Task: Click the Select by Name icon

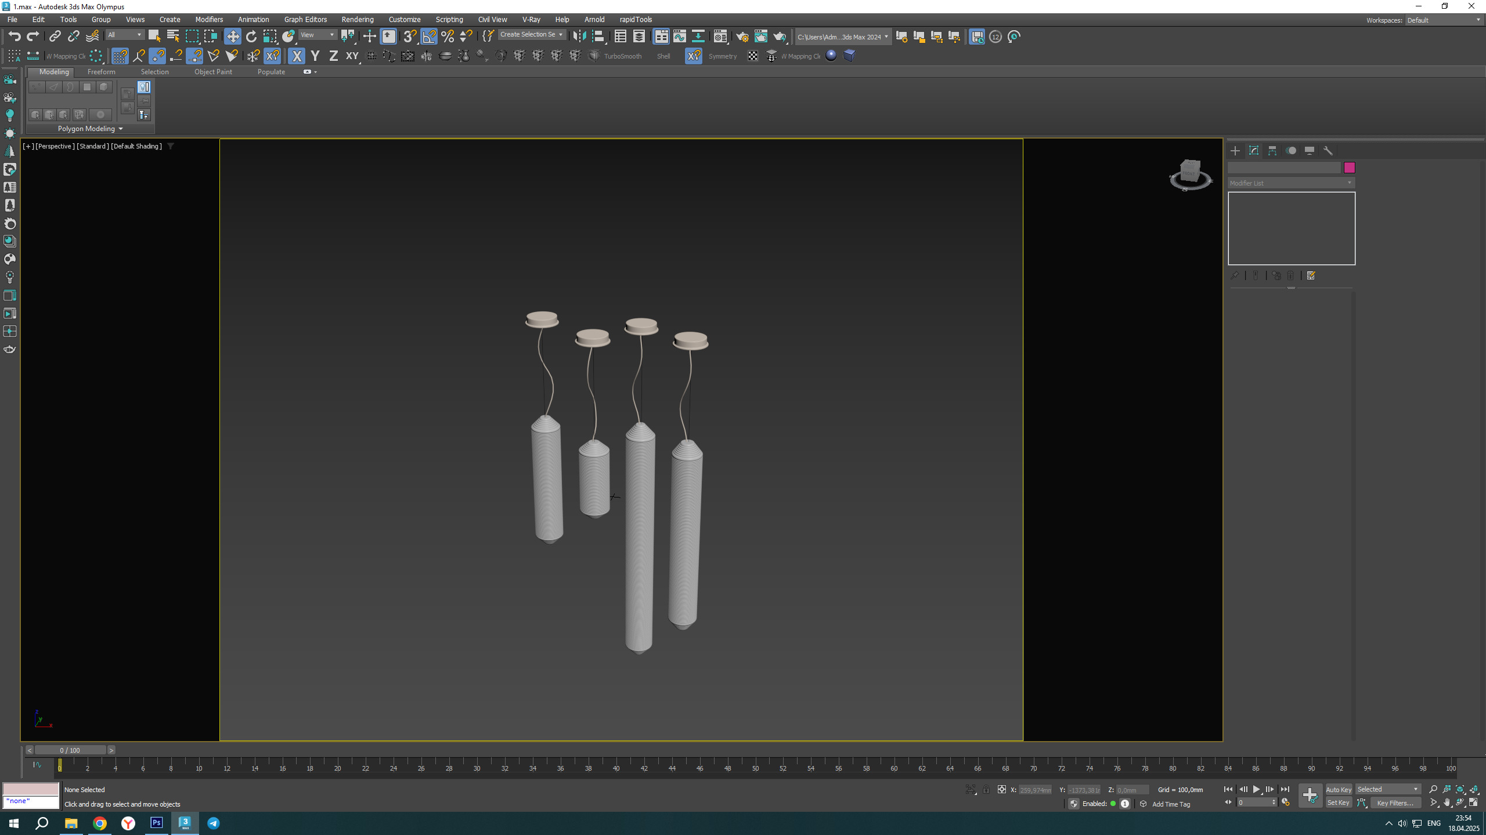Action: pos(173,37)
